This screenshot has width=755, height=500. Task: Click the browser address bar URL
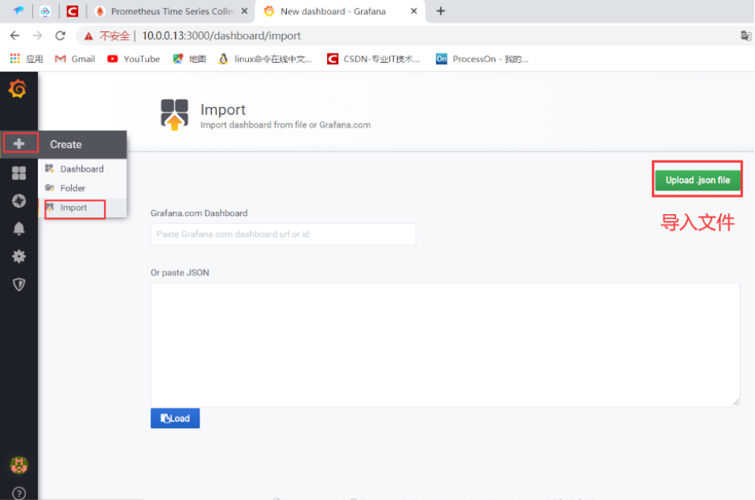coord(221,35)
